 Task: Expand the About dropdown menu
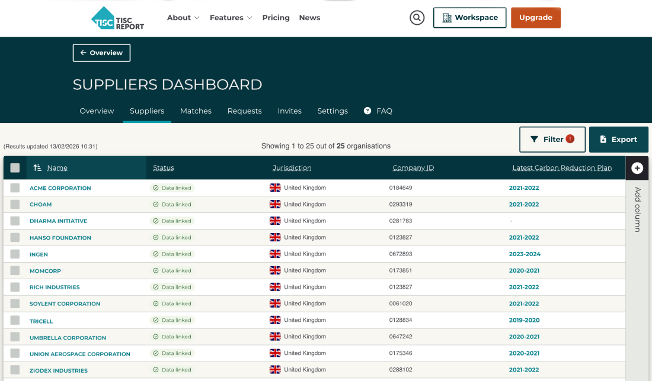point(183,18)
